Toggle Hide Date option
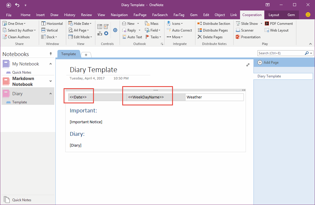The width and height of the screenshot is (315, 205). pos(80,23)
